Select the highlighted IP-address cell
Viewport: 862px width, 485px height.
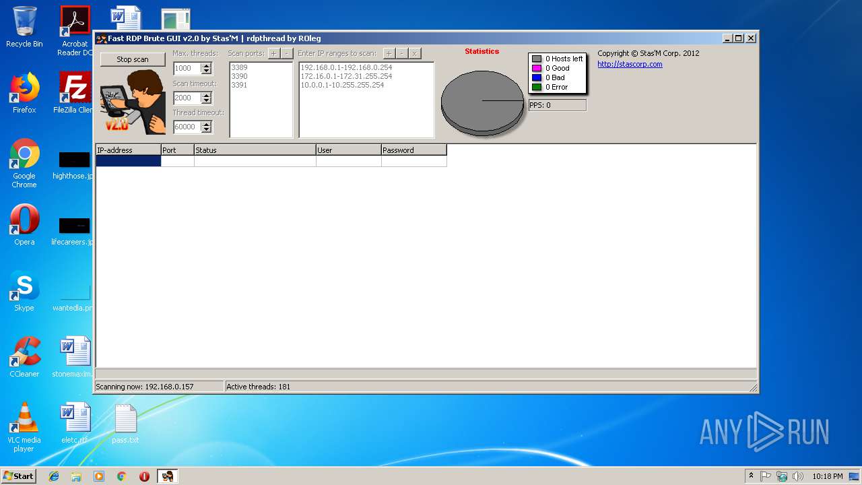point(128,161)
